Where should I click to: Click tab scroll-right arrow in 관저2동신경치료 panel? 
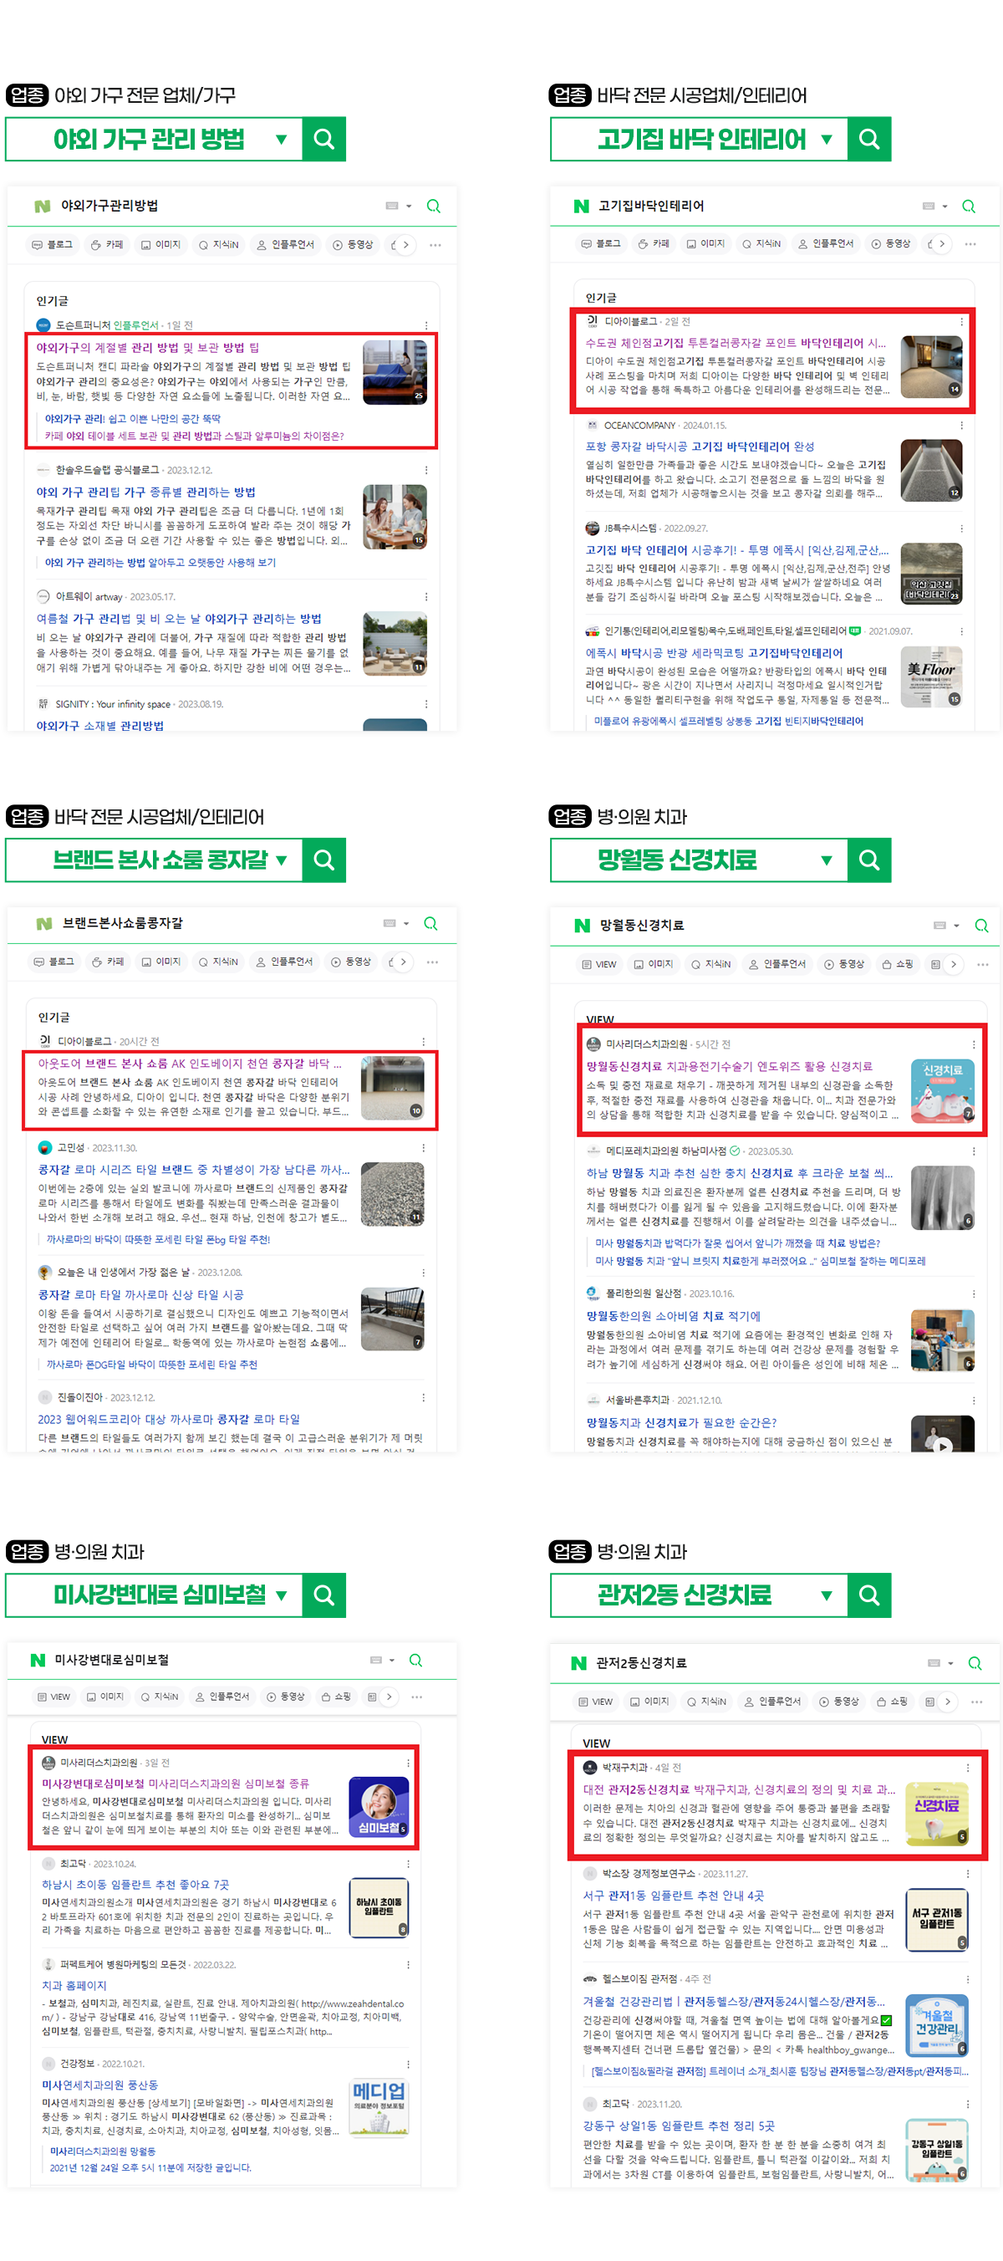click(x=947, y=1701)
